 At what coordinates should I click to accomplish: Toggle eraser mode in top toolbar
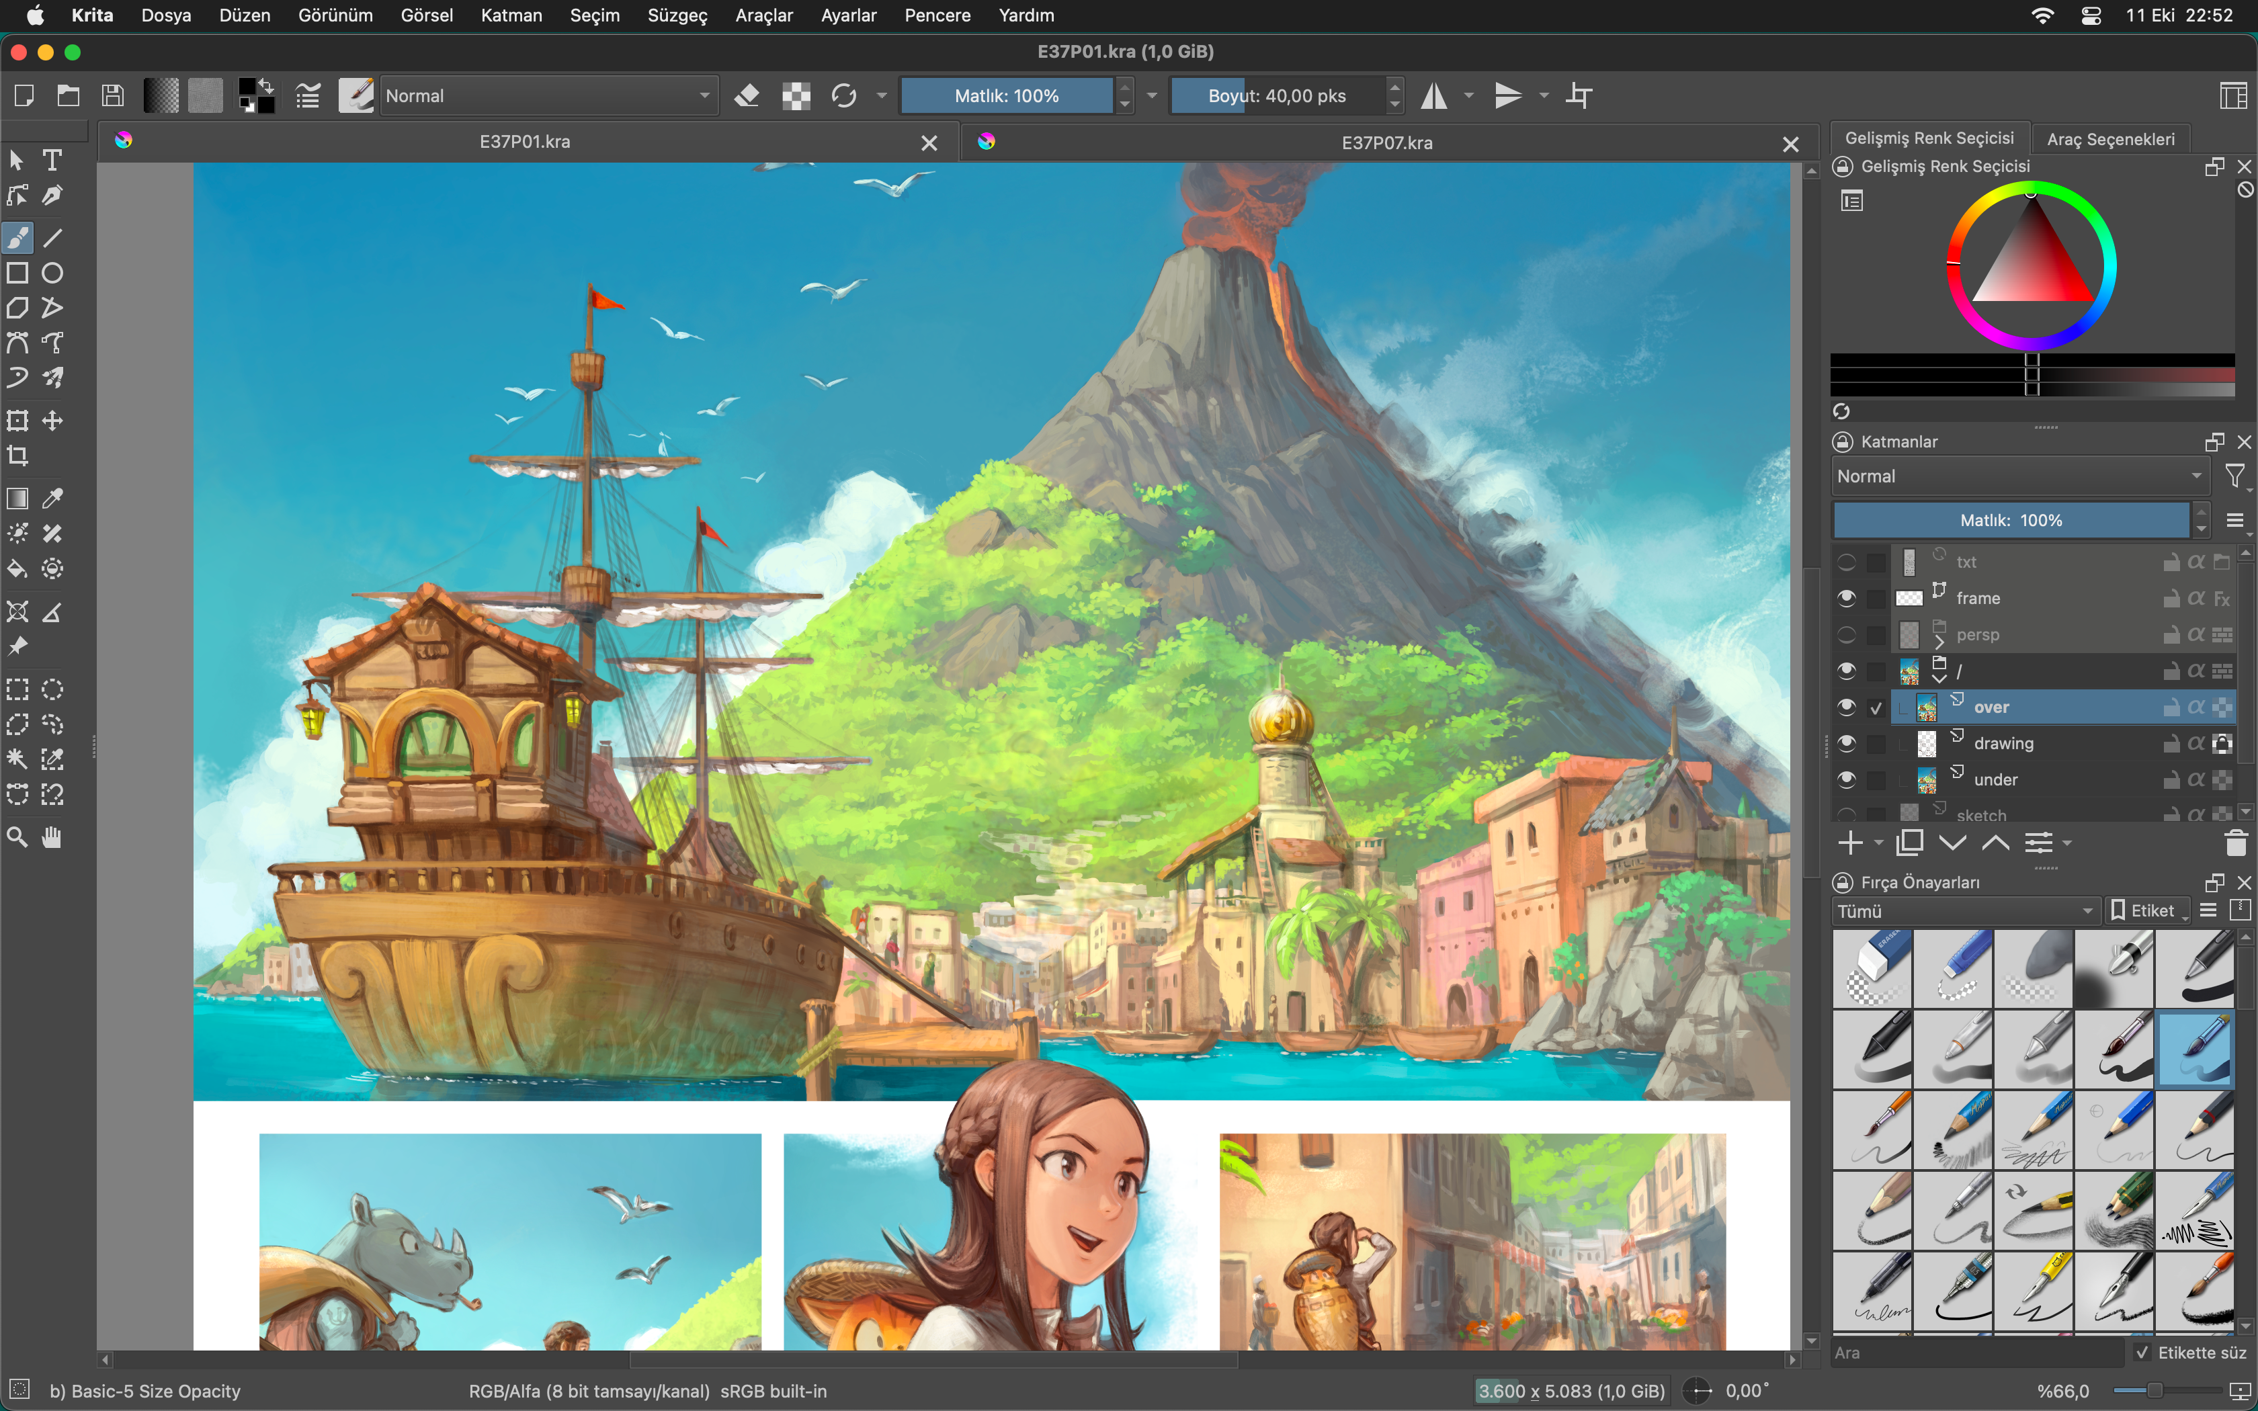point(747,96)
